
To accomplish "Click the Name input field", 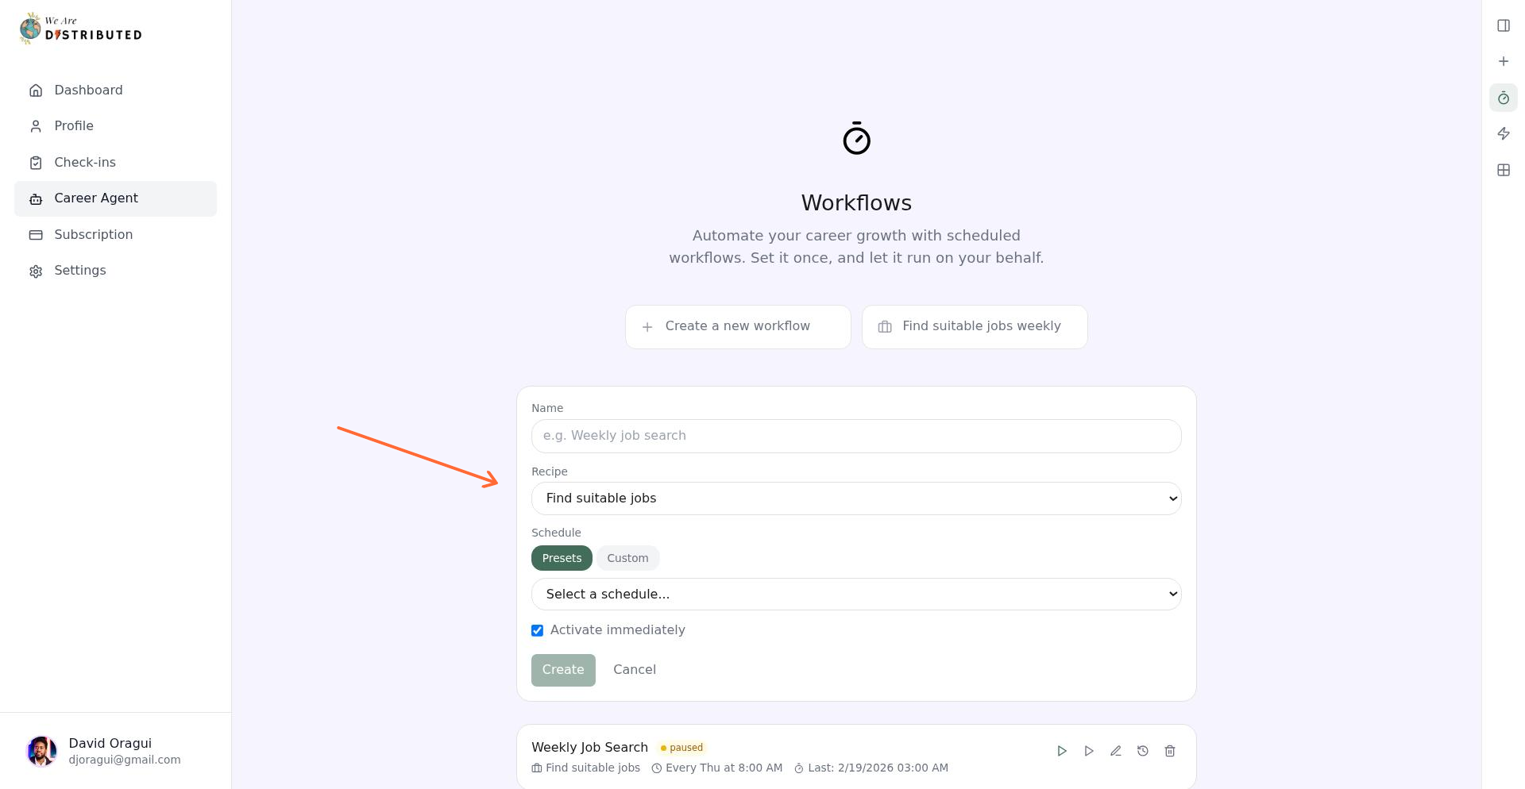I will tap(856, 436).
